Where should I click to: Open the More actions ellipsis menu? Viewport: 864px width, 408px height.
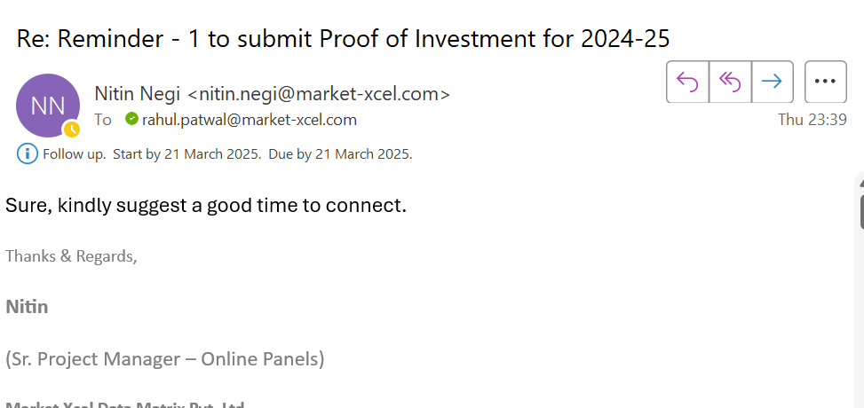[826, 82]
